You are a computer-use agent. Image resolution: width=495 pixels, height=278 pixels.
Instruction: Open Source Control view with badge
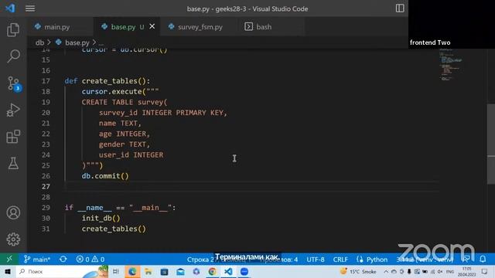point(13,83)
